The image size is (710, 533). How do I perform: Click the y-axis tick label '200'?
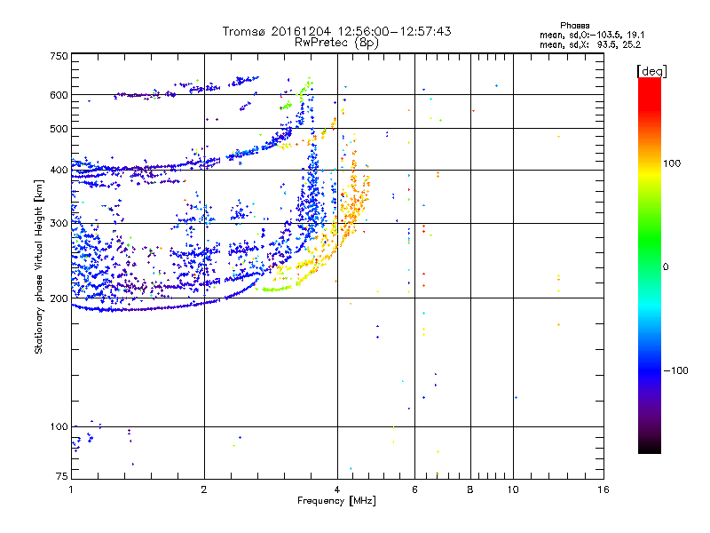click(x=59, y=298)
